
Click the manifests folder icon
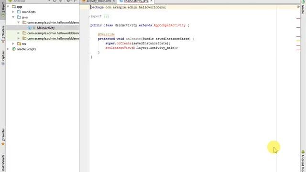point(19,12)
